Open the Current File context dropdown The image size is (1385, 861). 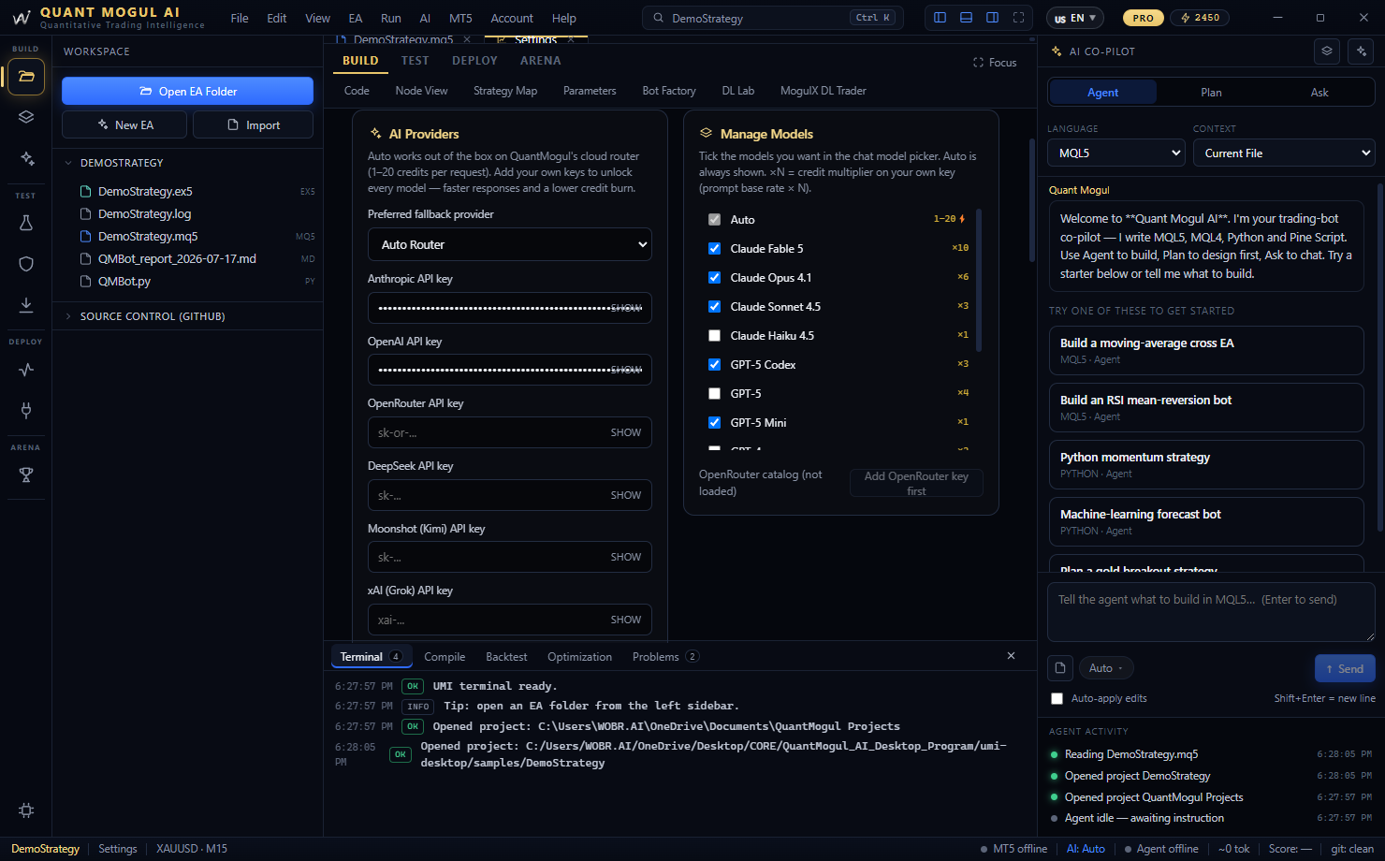tap(1284, 153)
